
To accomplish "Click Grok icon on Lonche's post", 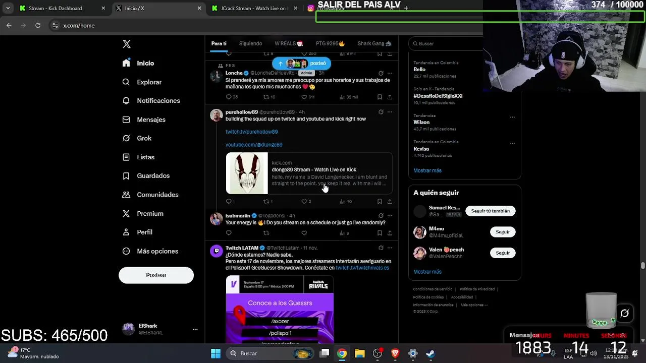I will (x=381, y=73).
